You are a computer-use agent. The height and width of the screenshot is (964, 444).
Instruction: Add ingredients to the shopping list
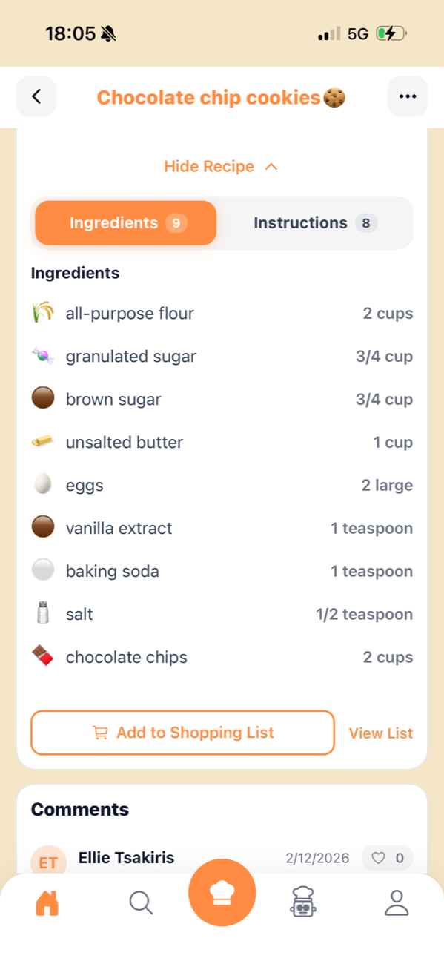click(x=182, y=733)
